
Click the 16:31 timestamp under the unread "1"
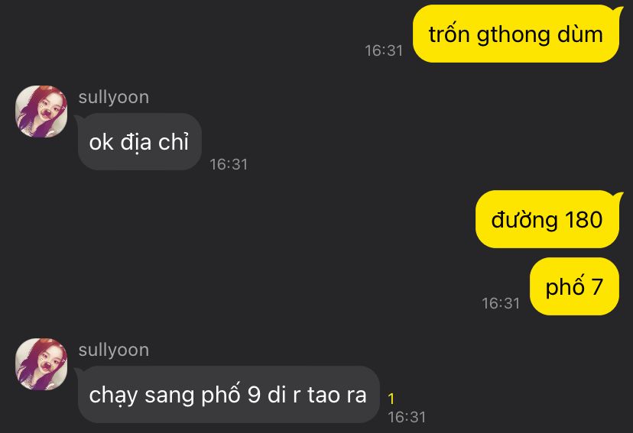(407, 417)
